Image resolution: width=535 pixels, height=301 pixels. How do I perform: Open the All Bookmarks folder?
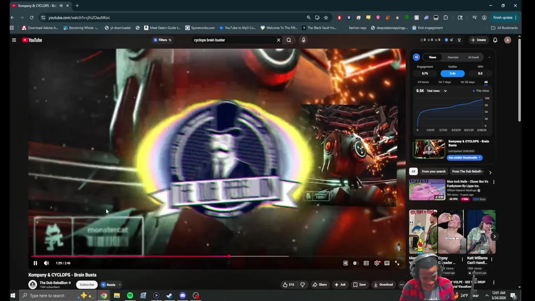pos(504,28)
